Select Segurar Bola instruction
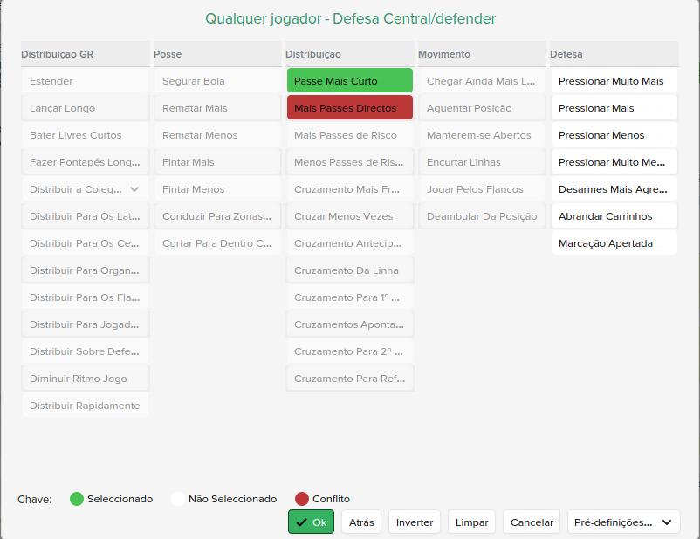The image size is (700, 539). pos(217,81)
